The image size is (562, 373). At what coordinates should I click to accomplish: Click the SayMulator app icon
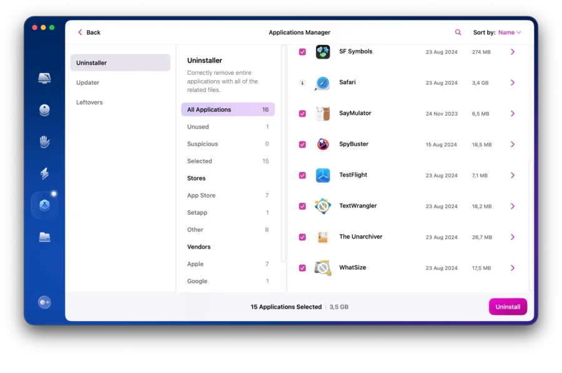point(323,114)
